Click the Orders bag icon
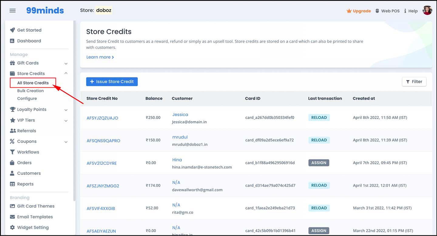 [12, 162]
